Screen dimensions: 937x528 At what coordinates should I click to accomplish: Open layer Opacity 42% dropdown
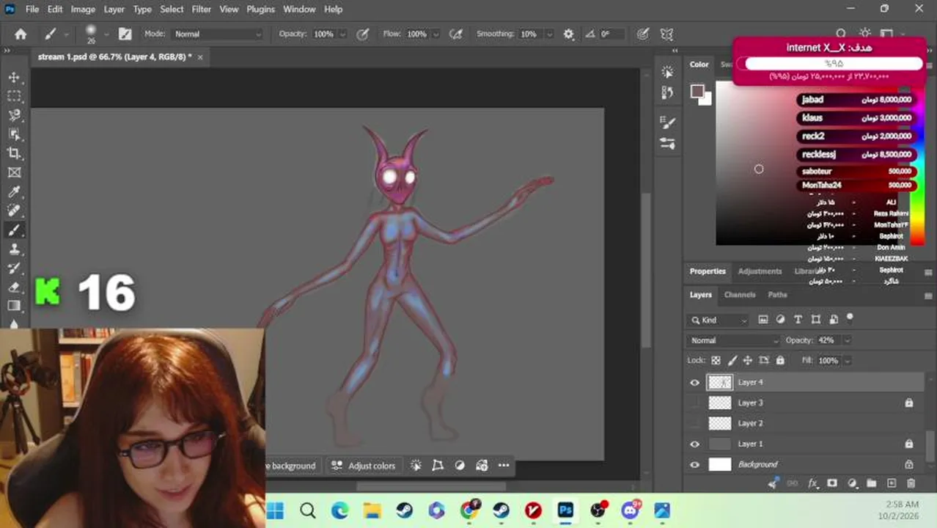847,340
